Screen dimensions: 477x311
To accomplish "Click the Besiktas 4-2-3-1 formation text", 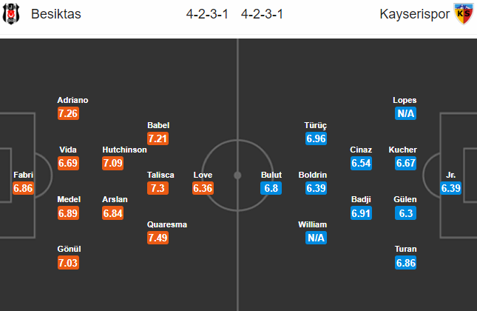I will coord(207,14).
